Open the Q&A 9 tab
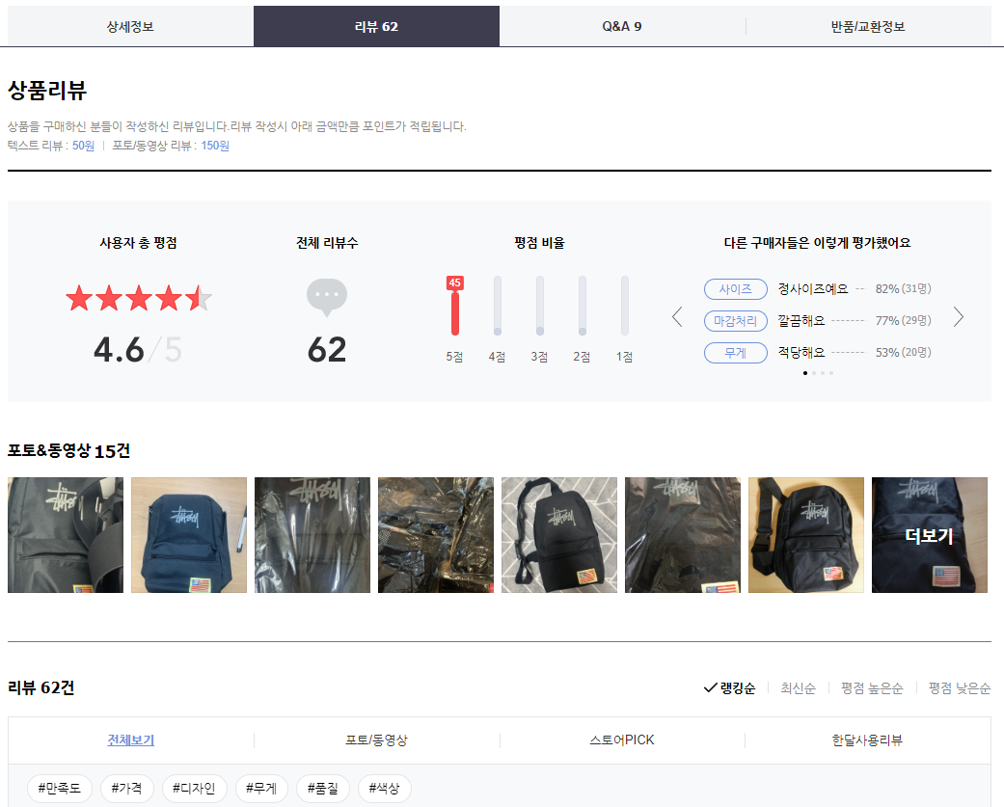 pyautogui.click(x=622, y=26)
